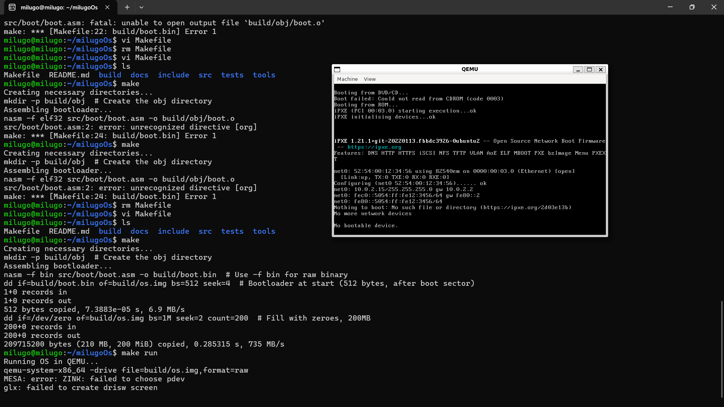Click the Makefile filename in the listing
This screenshot has height=407, width=724.
tap(22, 231)
